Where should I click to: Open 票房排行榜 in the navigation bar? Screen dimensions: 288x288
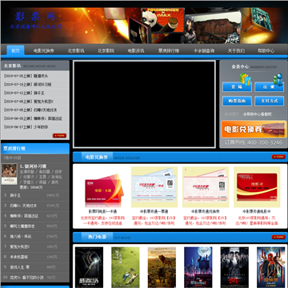(x=169, y=50)
